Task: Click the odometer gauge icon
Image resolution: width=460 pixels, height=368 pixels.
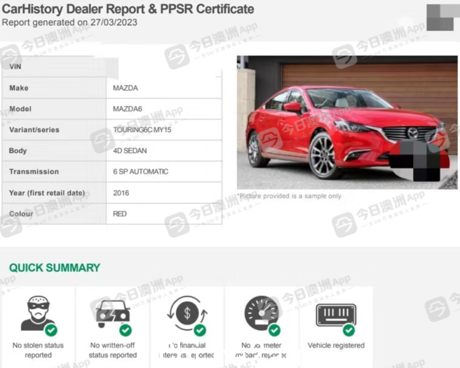Action: (262, 313)
